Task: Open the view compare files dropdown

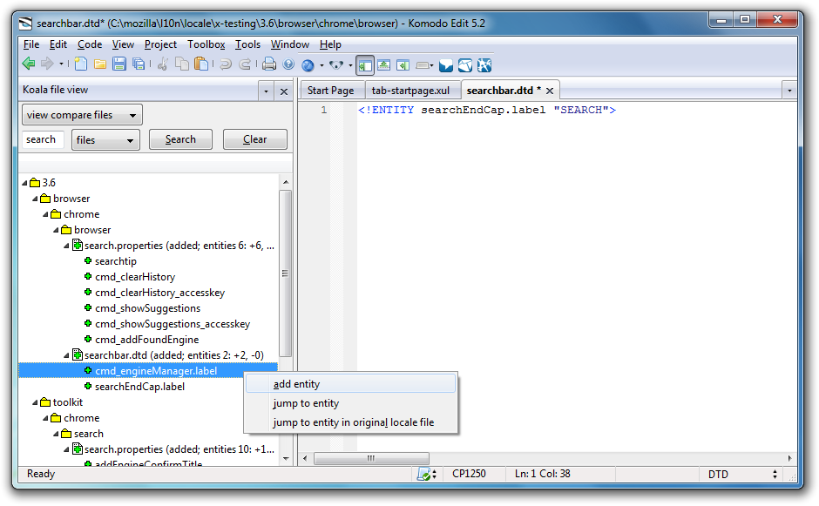Action: (x=82, y=115)
